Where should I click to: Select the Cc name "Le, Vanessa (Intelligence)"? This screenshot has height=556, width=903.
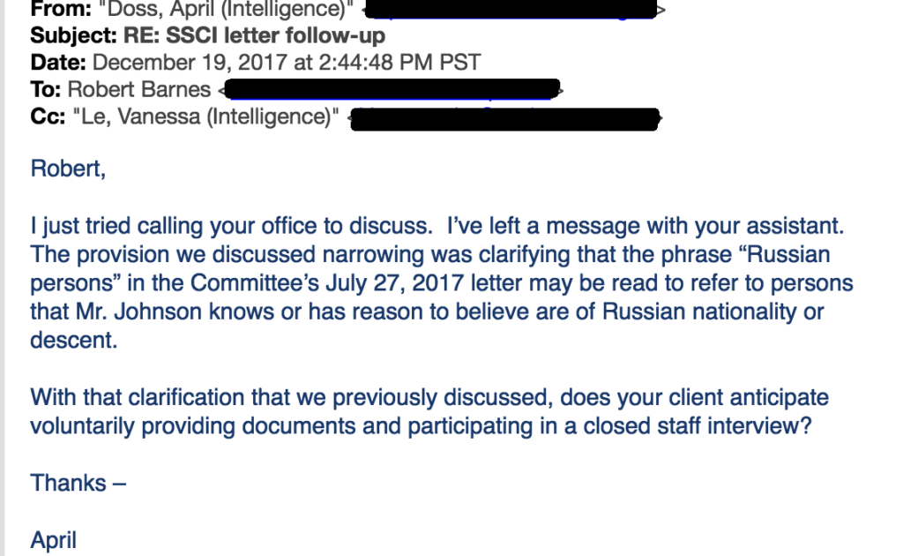(x=205, y=116)
